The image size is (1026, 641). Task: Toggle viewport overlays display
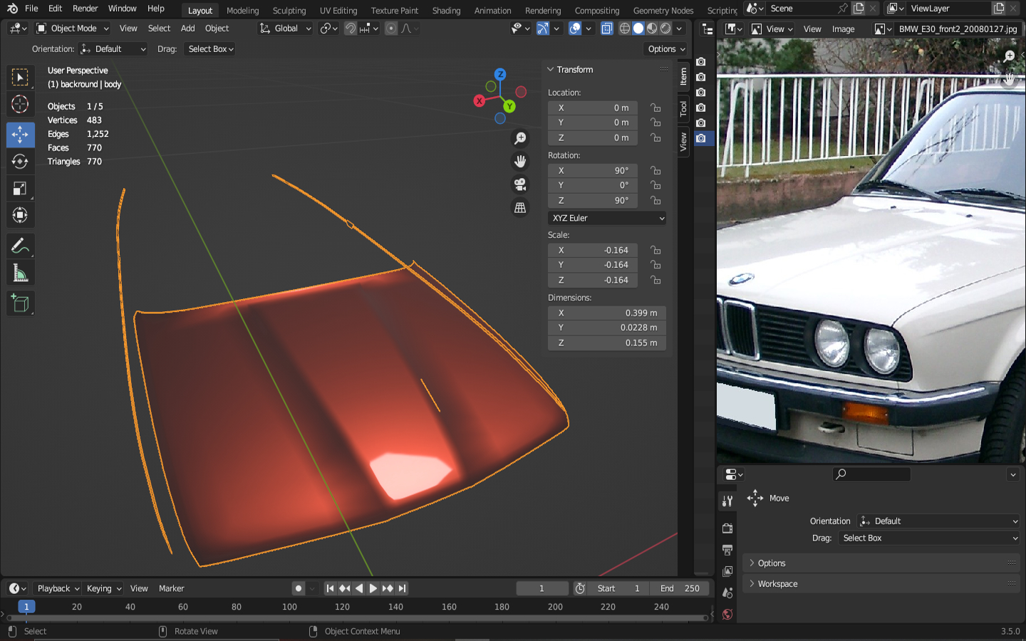click(575, 28)
